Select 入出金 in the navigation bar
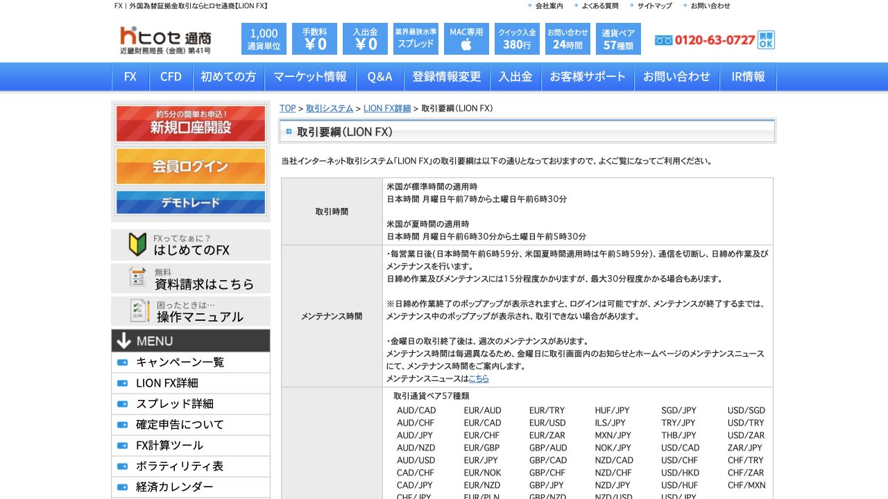 (515, 77)
